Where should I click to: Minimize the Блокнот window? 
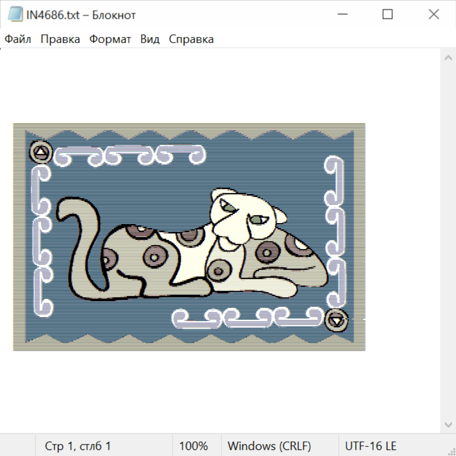342,15
